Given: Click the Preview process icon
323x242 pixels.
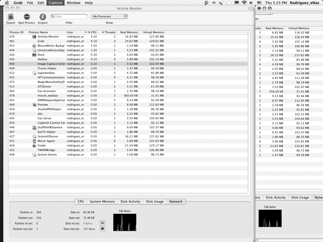Looking at the screenshot, I should pyautogui.click(x=34, y=105).
